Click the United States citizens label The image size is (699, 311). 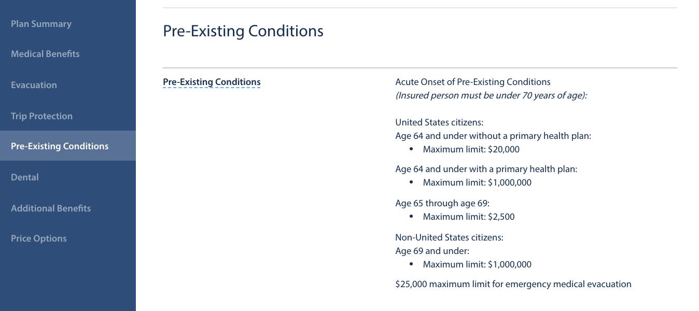pos(439,123)
